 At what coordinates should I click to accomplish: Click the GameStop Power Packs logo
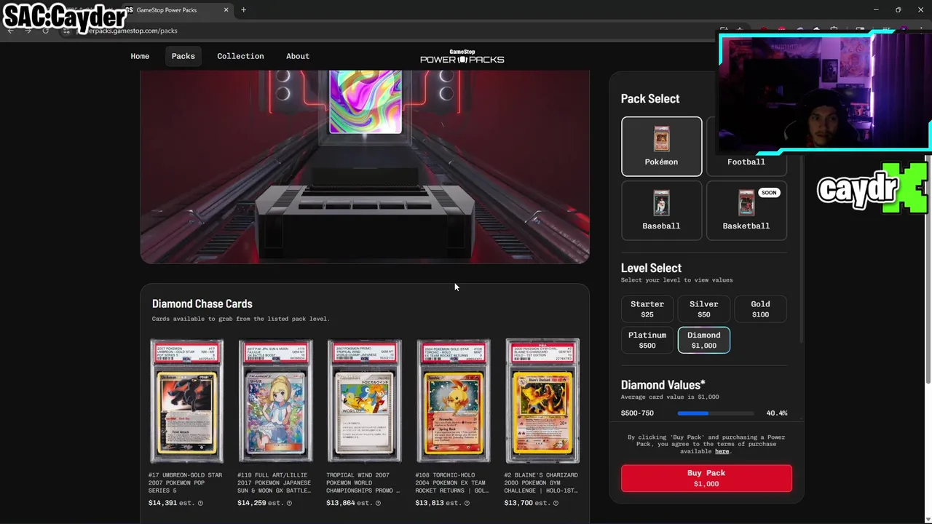462,56
